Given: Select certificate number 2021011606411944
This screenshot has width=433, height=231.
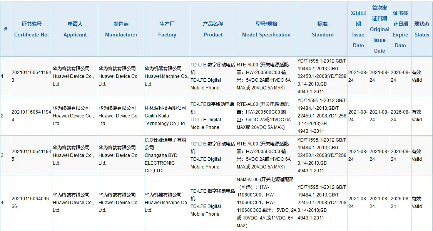Looking at the screenshot, I should click(32, 116).
